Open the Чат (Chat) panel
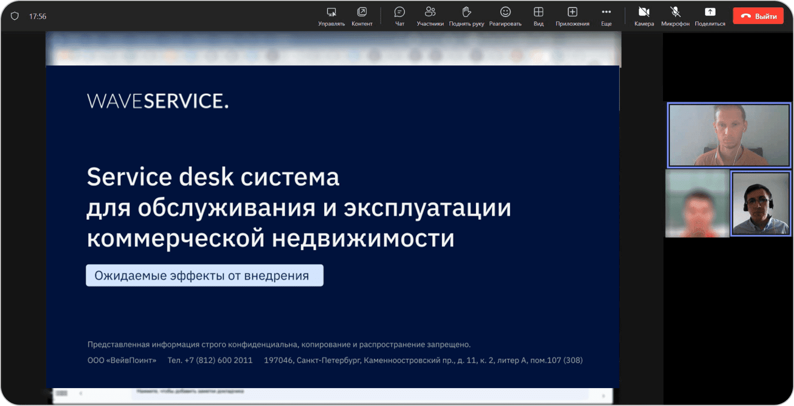Image resolution: width=794 pixels, height=406 pixels. (x=399, y=16)
